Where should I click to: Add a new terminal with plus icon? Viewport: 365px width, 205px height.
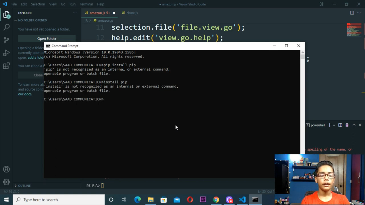click(329, 125)
